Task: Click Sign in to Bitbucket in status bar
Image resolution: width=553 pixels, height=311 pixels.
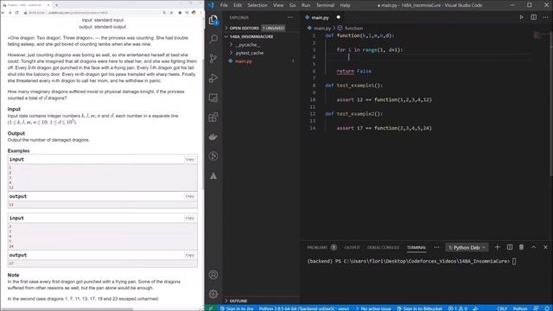Action: (x=419, y=308)
